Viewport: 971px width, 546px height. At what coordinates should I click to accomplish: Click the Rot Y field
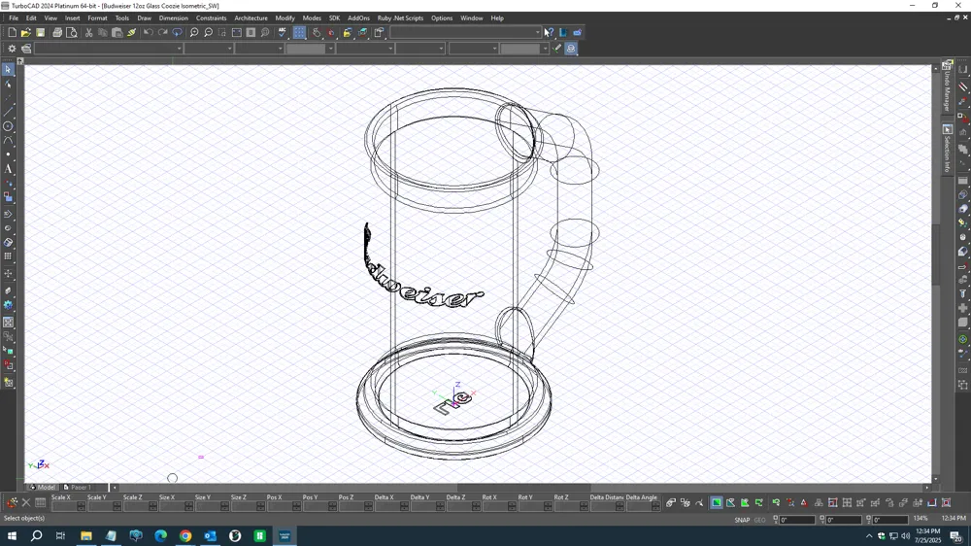(x=535, y=506)
